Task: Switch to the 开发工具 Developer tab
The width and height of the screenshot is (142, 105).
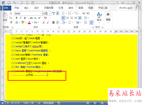Action: (103, 8)
